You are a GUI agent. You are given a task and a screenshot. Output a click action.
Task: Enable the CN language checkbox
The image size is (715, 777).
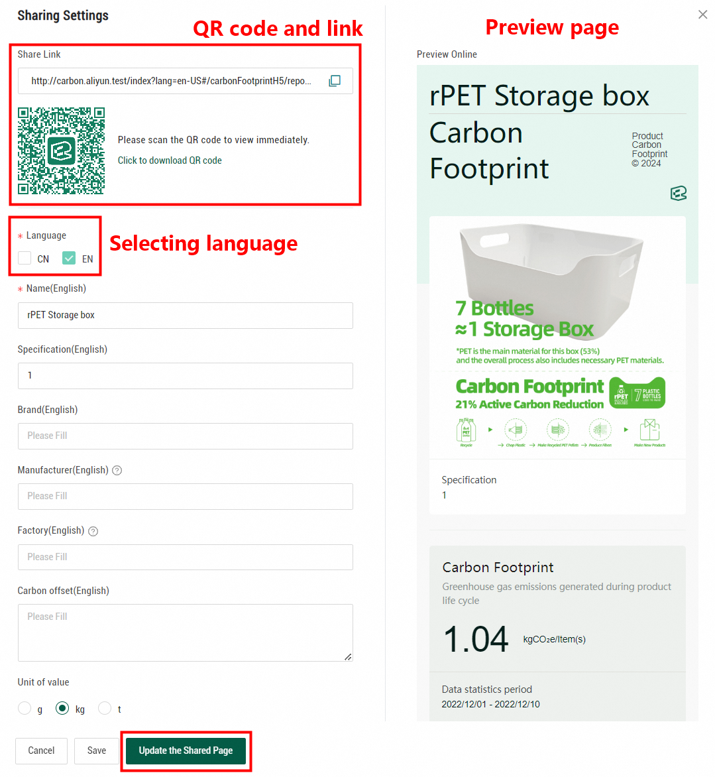pos(25,259)
